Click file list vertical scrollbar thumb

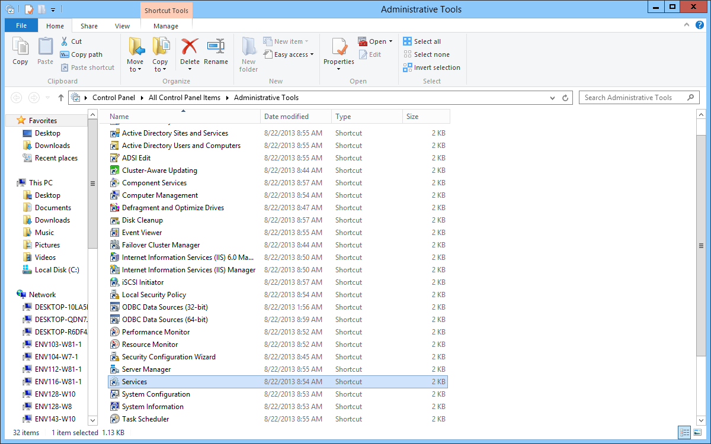tap(701, 246)
